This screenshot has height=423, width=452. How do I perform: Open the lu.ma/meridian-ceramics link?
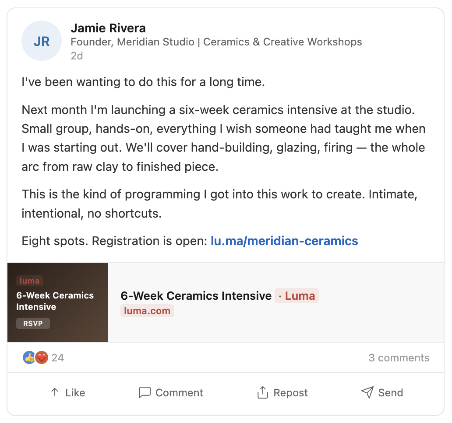[284, 241]
